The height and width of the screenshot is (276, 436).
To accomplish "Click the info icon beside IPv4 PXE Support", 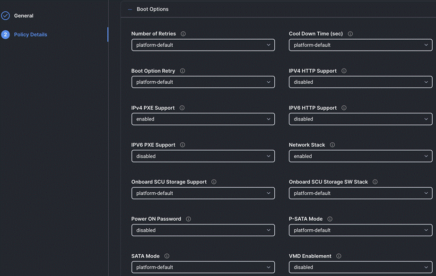I will [x=182, y=108].
